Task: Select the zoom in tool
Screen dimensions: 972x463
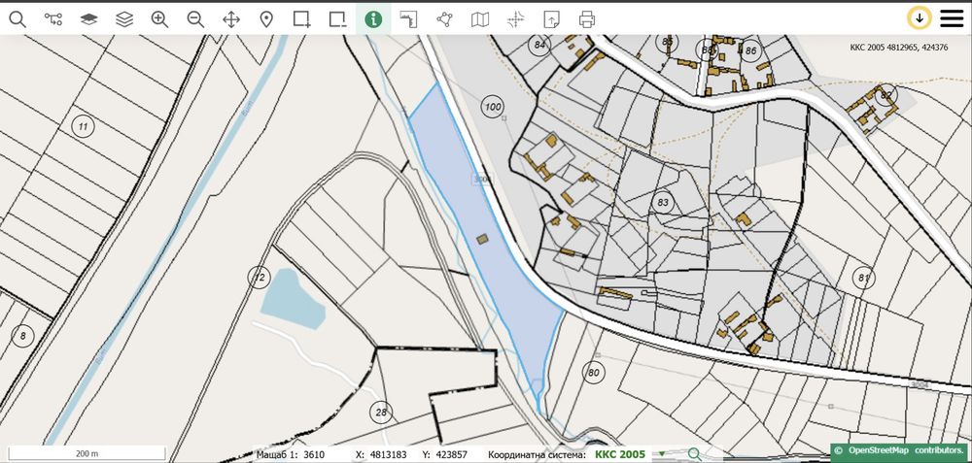Action: pyautogui.click(x=160, y=19)
